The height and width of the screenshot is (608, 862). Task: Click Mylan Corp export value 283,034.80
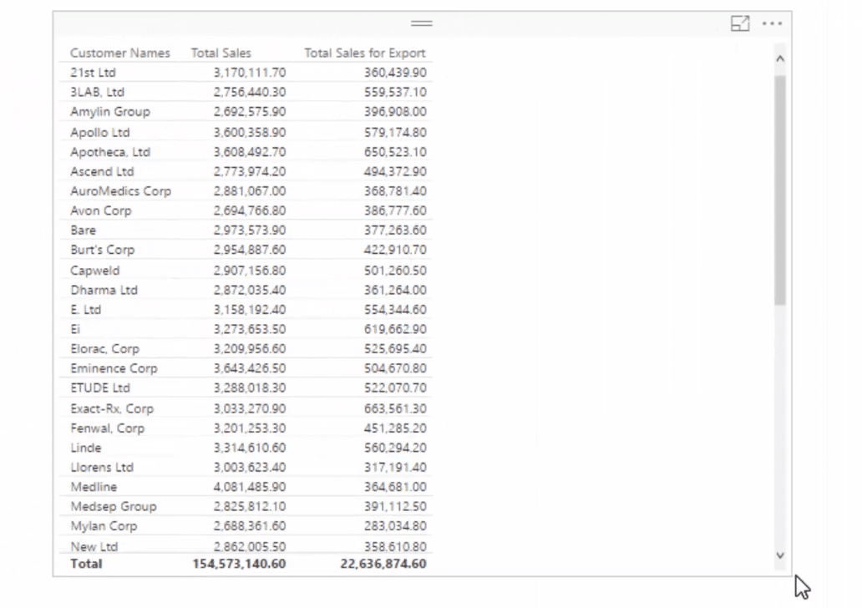(x=395, y=527)
